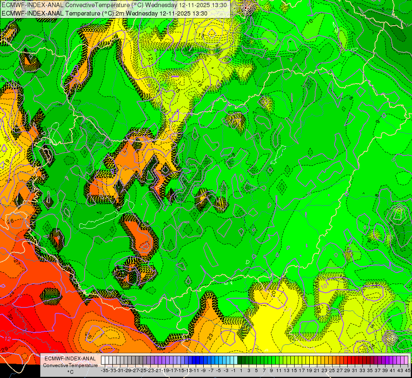412x378 pixels.
Task: Click the 11 value on the legend scale
Action: [x=279, y=370]
